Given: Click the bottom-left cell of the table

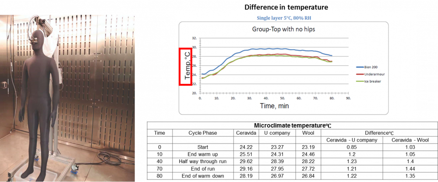Looking at the screenshot, I should pyautogui.click(x=159, y=176).
